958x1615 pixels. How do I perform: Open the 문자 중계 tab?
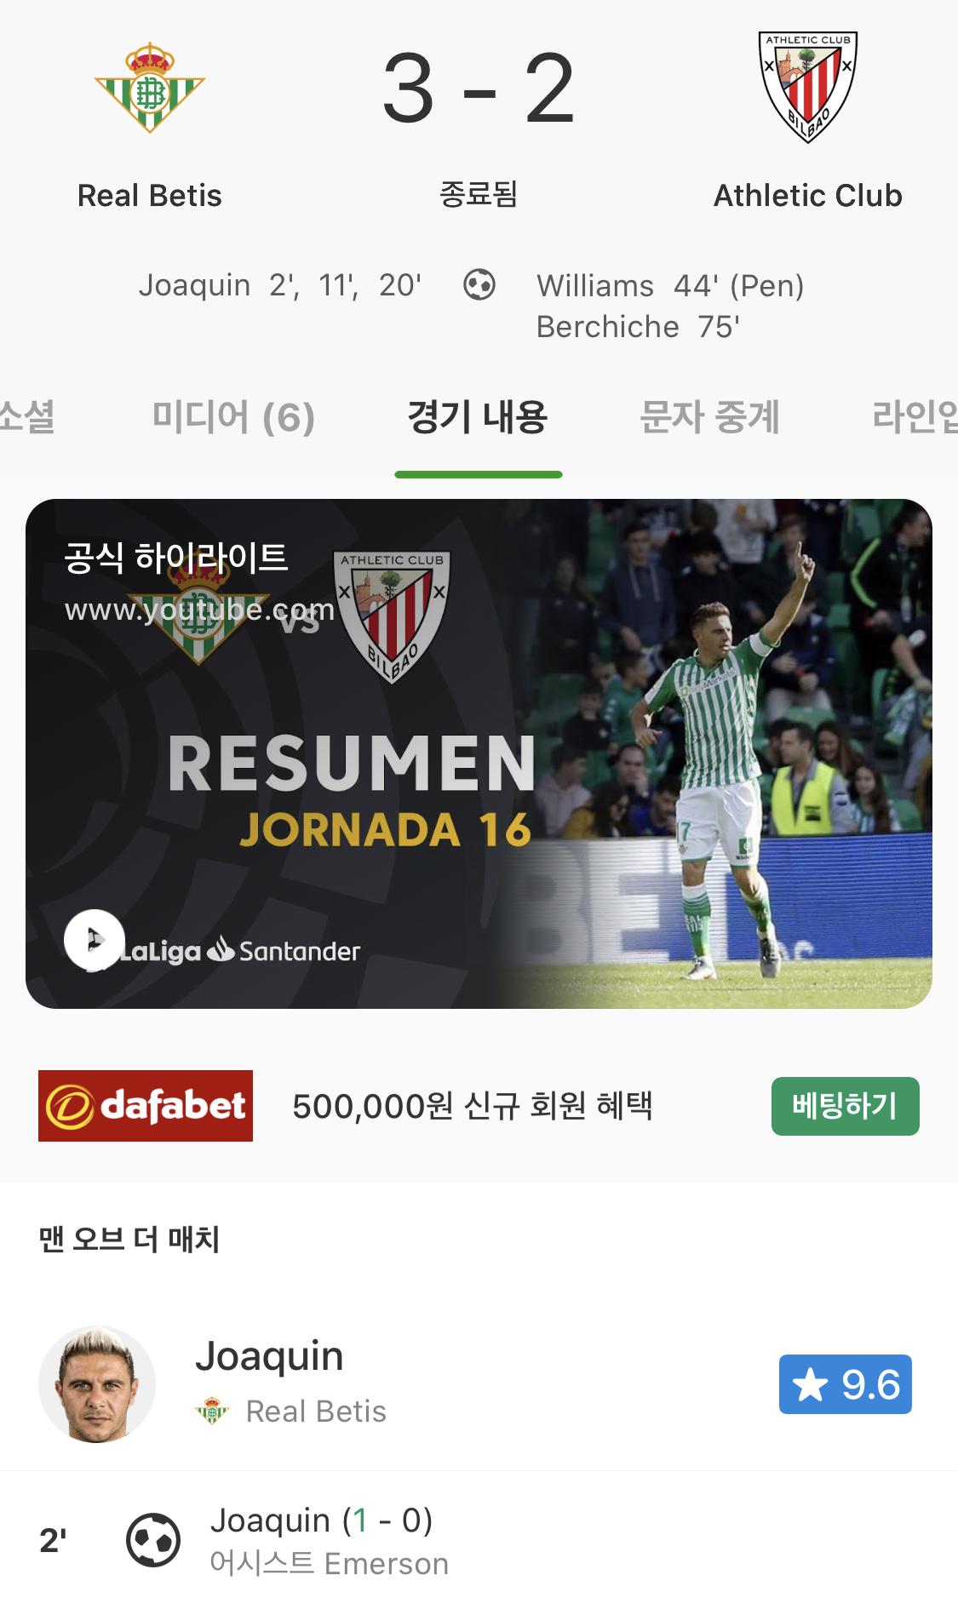click(710, 417)
